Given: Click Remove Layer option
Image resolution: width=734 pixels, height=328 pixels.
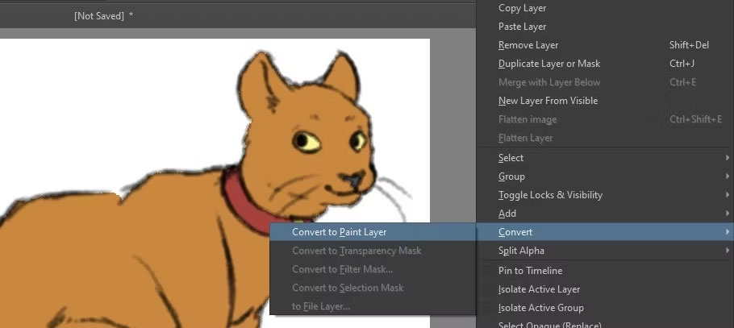Looking at the screenshot, I should 605,45.
